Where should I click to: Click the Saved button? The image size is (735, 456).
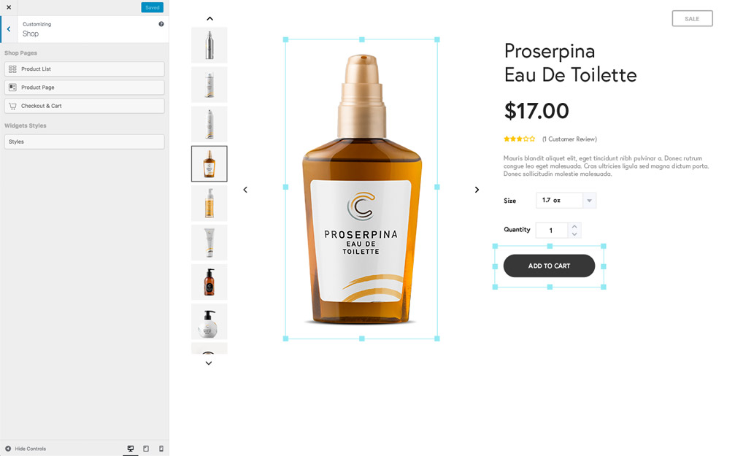coord(153,7)
